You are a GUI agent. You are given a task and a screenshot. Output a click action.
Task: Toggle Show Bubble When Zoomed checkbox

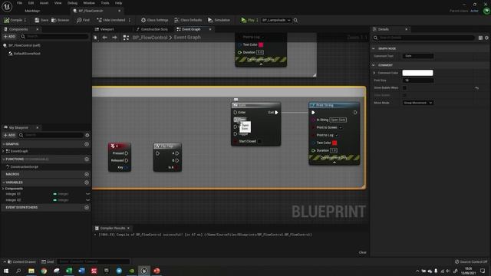[404, 88]
